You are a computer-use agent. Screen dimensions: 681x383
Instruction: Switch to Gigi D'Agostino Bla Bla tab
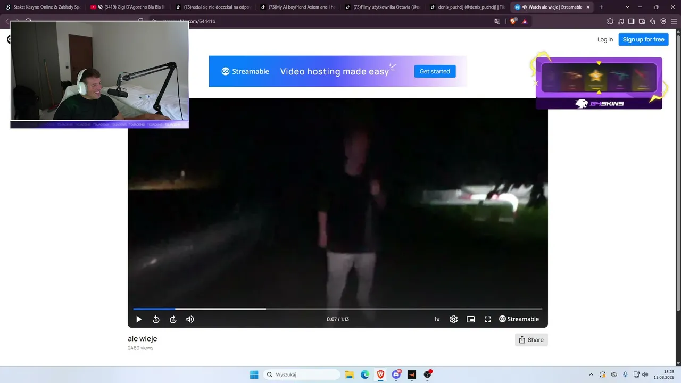[x=128, y=7]
